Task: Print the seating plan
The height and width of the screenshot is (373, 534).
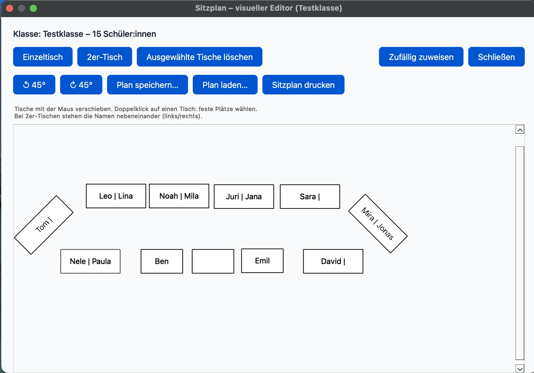Action: pos(303,85)
